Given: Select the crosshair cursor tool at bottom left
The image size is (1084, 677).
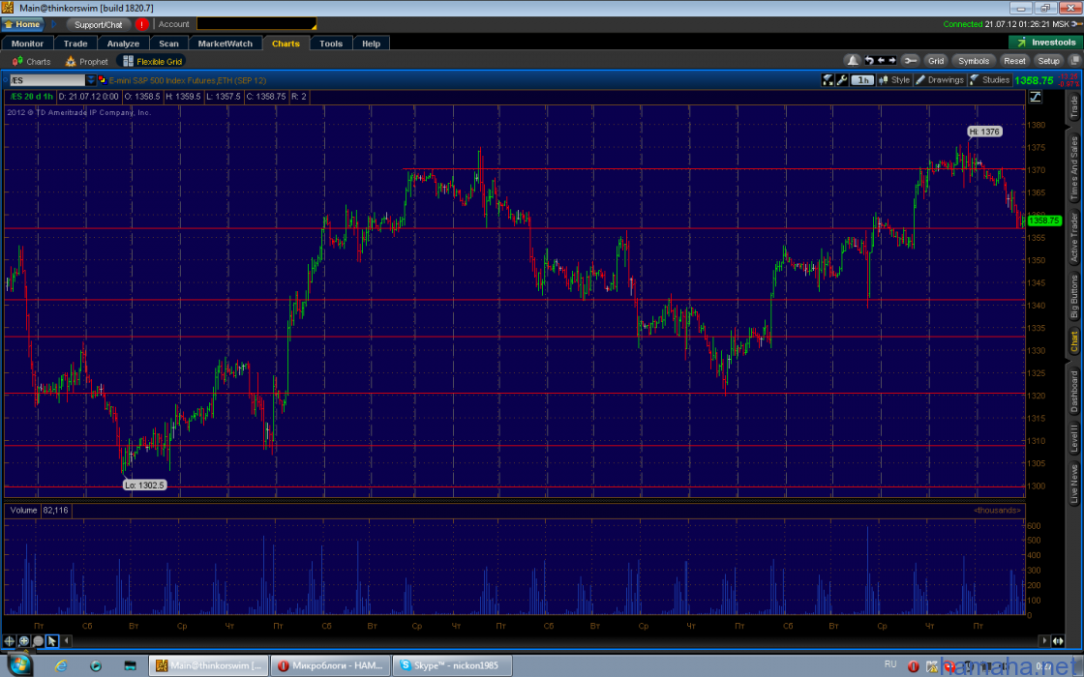Looking at the screenshot, I should point(9,641).
